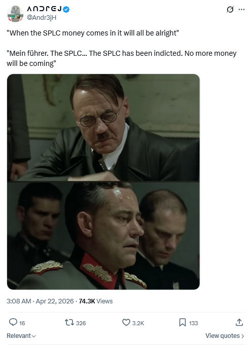Click the 3.2K likes count

click(x=138, y=323)
